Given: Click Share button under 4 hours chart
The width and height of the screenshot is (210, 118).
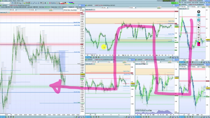Looking at the screenshot, I should 88,57.
